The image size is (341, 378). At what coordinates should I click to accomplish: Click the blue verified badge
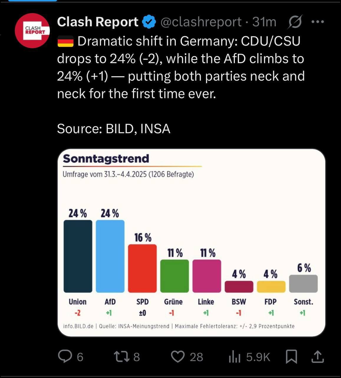point(149,22)
